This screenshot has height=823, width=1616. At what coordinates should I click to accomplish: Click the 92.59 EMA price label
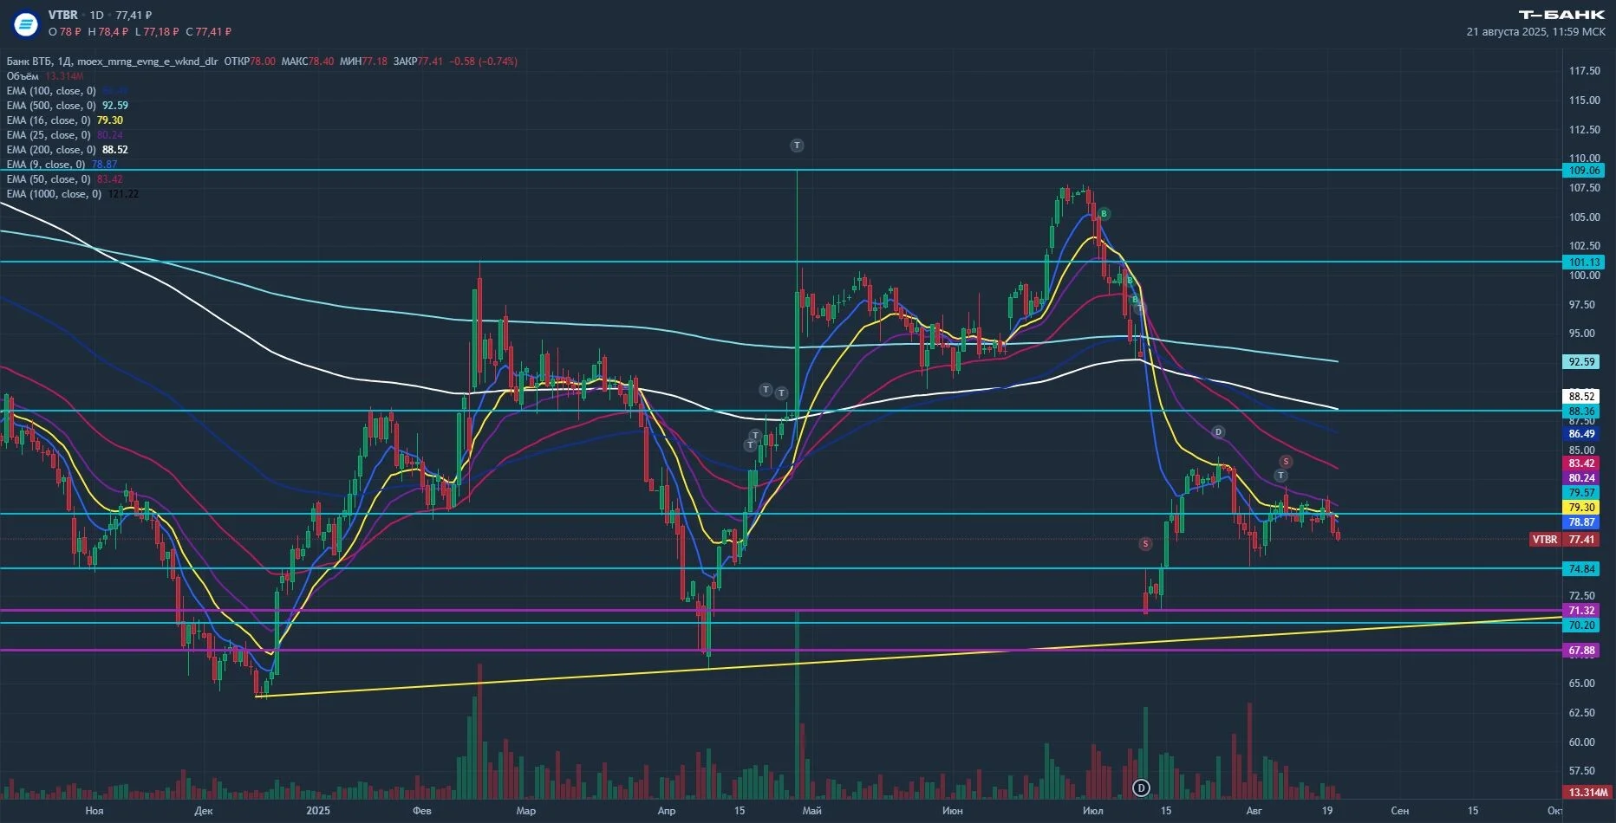(x=1581, y=362)
